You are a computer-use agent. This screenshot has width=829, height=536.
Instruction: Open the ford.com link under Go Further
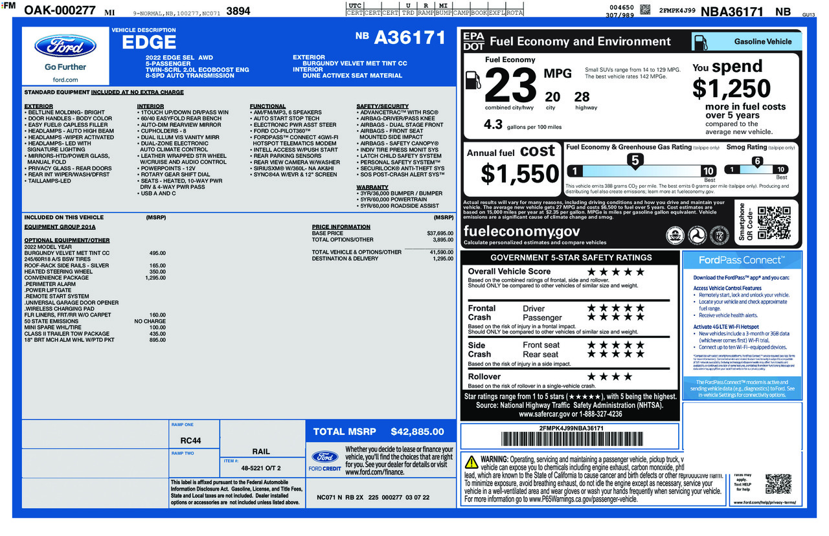click(65, 80)
